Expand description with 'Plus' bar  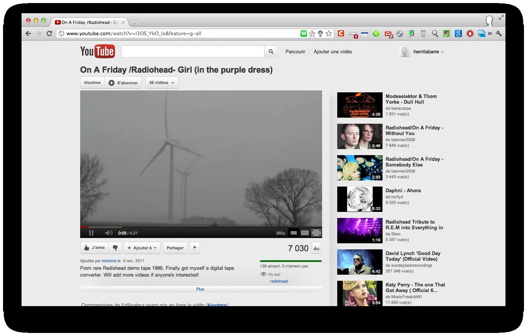click(201, 289)
